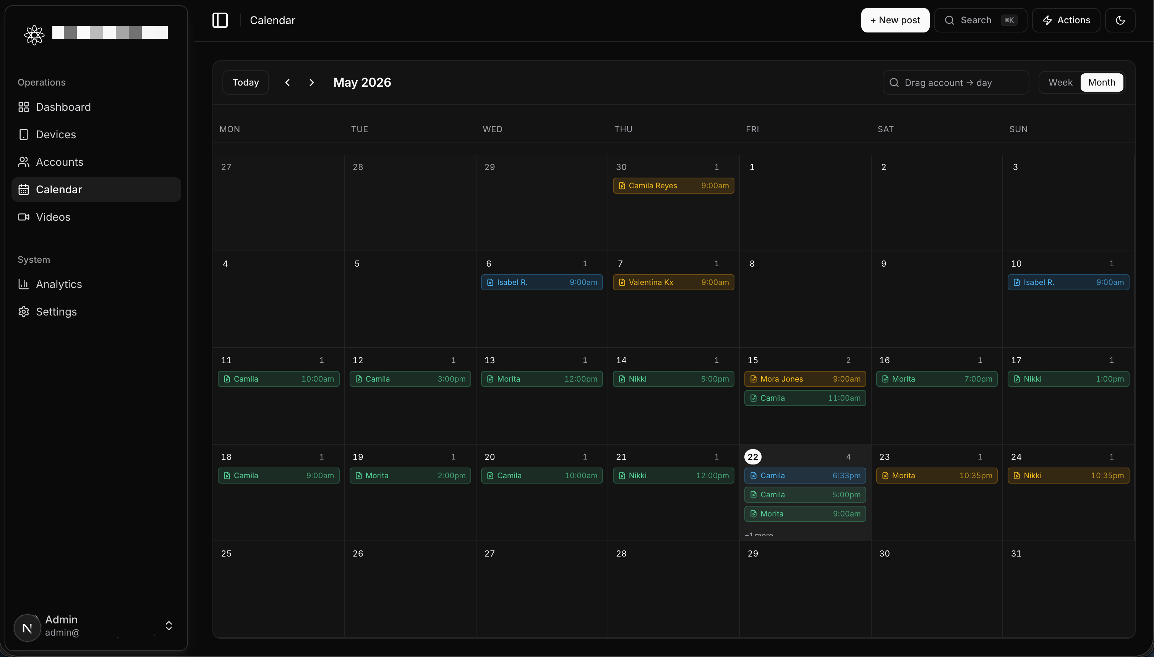Viewport: 1154px width, 657px height.
Task: Toggle the sidebar panel icon
Action: (220, 20)
